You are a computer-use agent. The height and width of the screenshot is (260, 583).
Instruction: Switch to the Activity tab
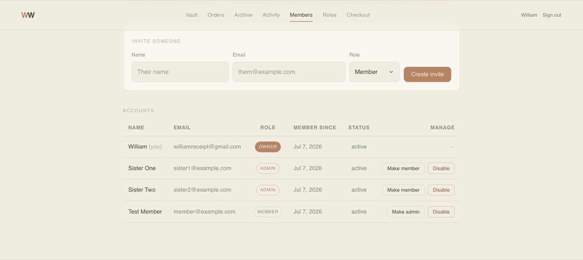tap(271, 15)
